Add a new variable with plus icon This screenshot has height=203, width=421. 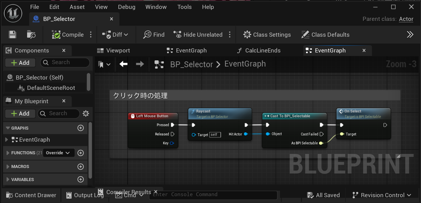[x=81, y=179]
